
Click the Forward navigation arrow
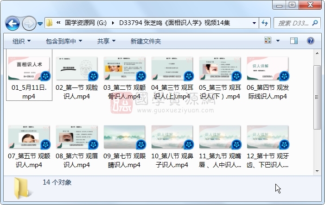pos(29,24)
